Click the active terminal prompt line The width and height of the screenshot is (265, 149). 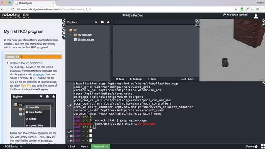point(84,127)
